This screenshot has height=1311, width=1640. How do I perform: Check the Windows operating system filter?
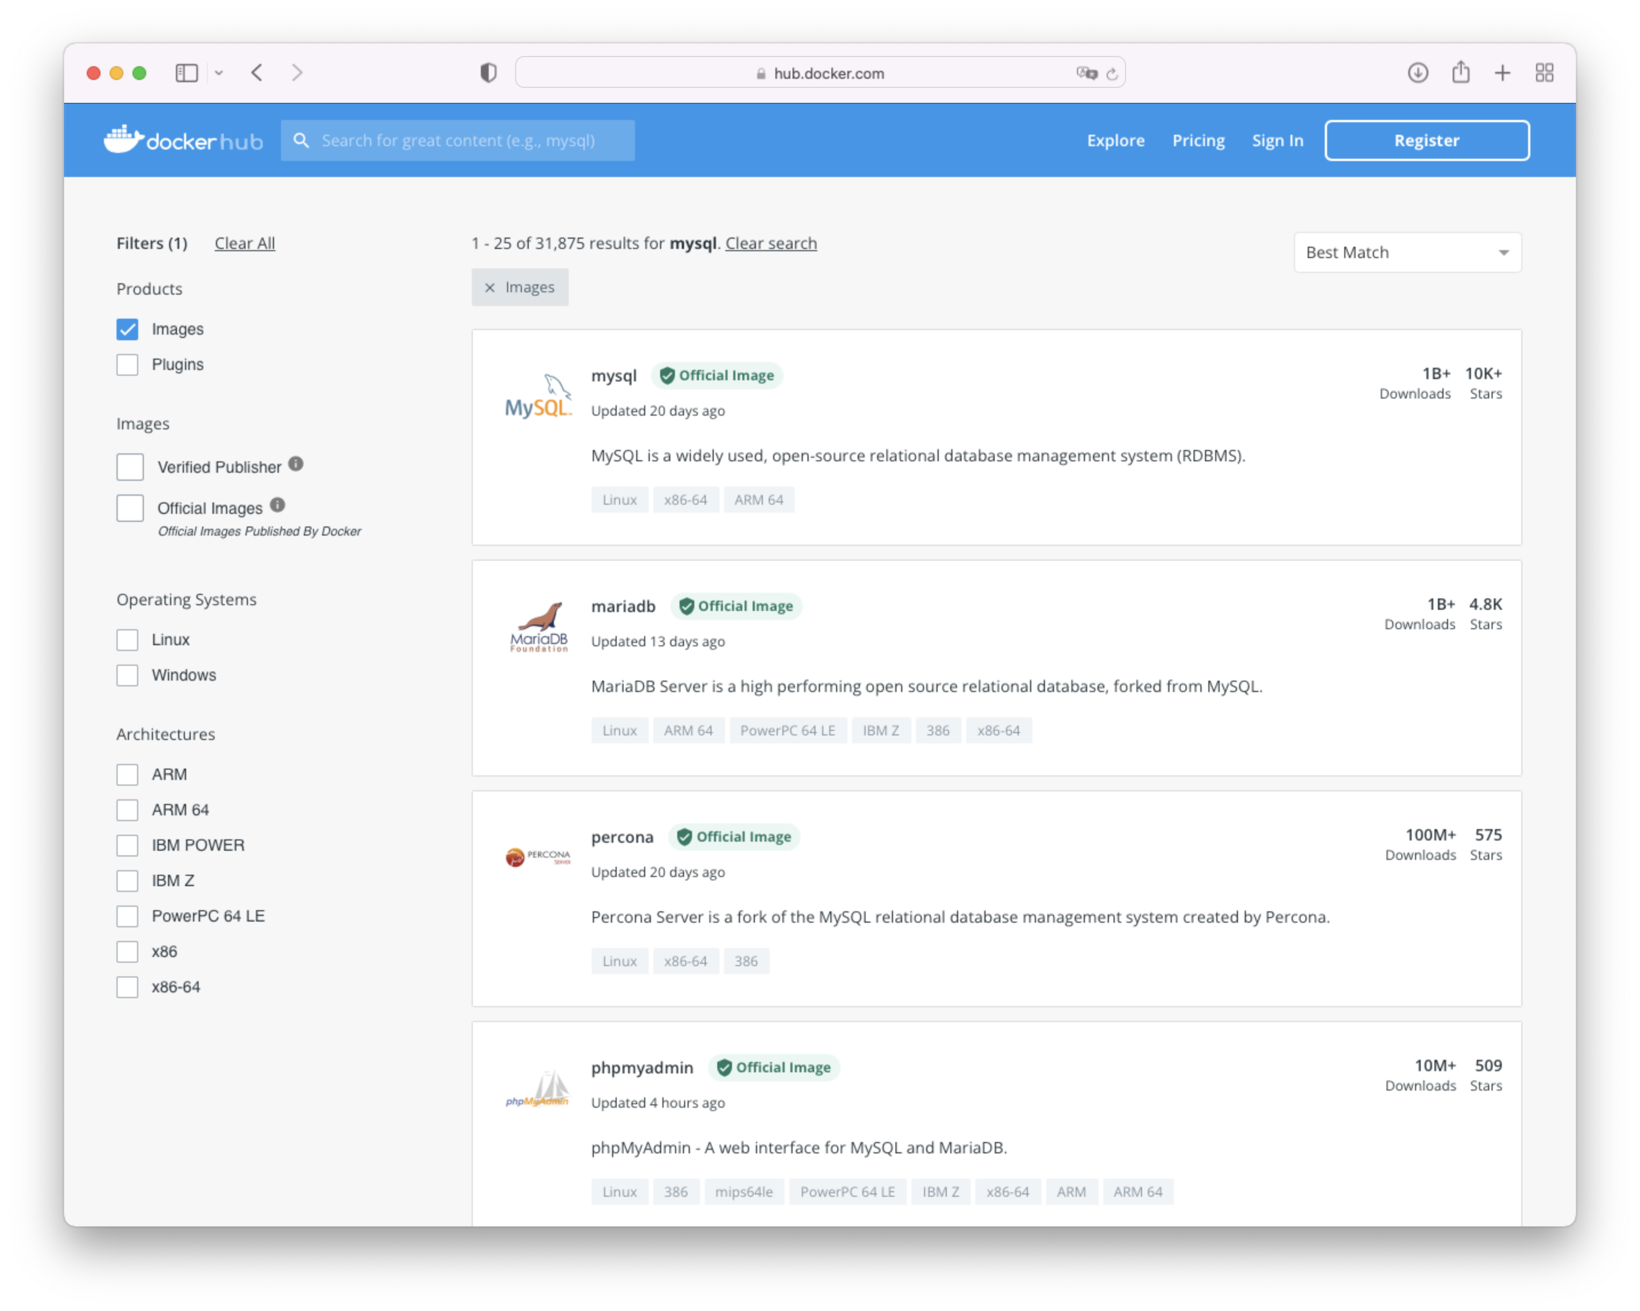(128, 675)
